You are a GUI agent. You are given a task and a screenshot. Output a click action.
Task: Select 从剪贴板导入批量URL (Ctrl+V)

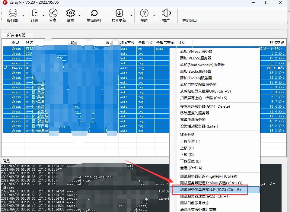click(x=205, y=91)
